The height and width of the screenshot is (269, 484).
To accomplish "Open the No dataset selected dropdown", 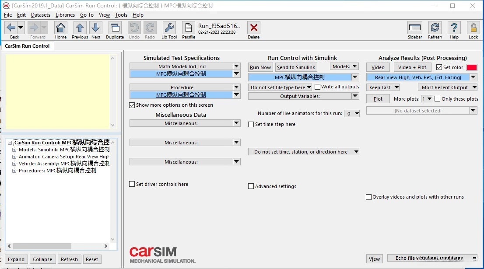I will (473, 110).
